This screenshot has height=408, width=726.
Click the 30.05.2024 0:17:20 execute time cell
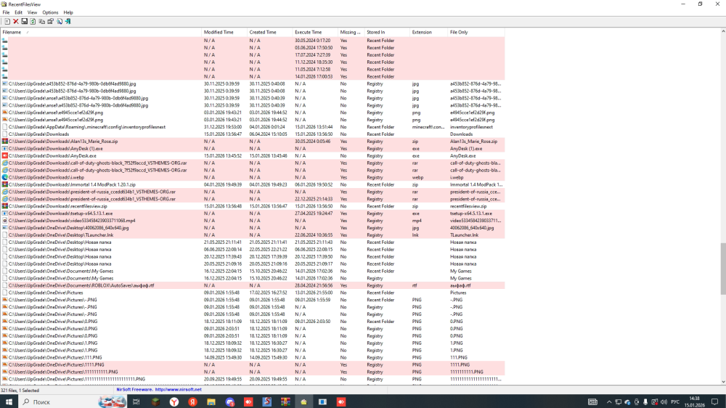point(314,41)
